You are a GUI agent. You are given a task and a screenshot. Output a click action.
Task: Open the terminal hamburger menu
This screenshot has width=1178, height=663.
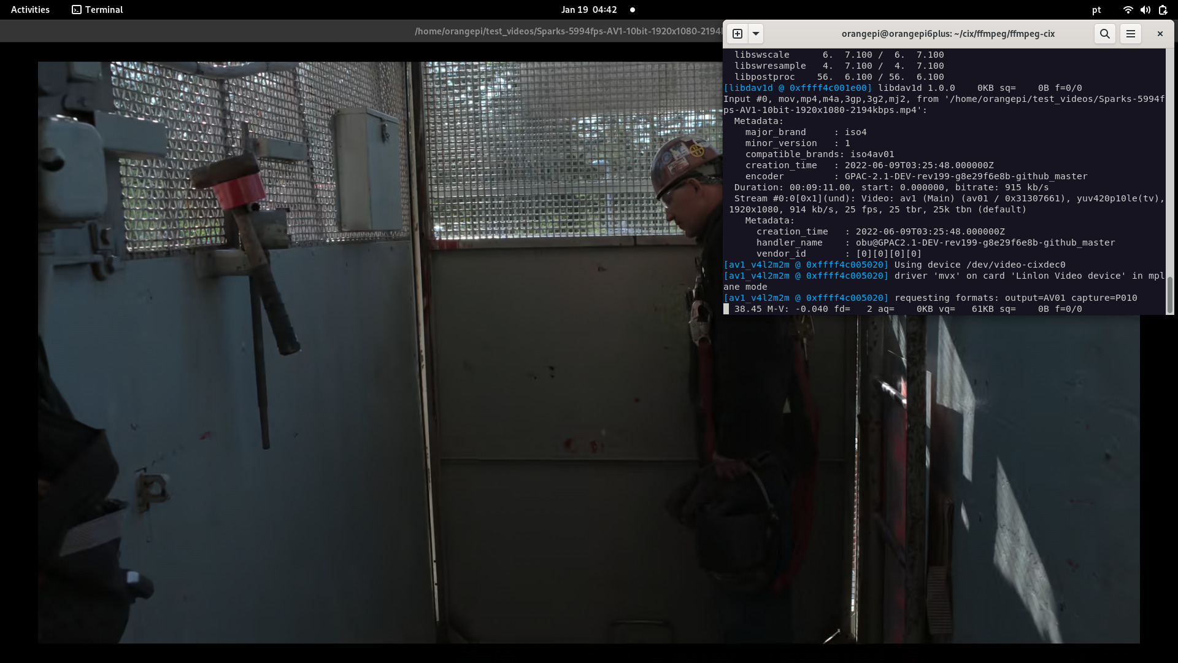click(x=1130, y=34)
